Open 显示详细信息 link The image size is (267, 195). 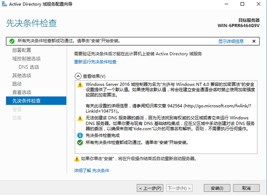coord(231,41)
